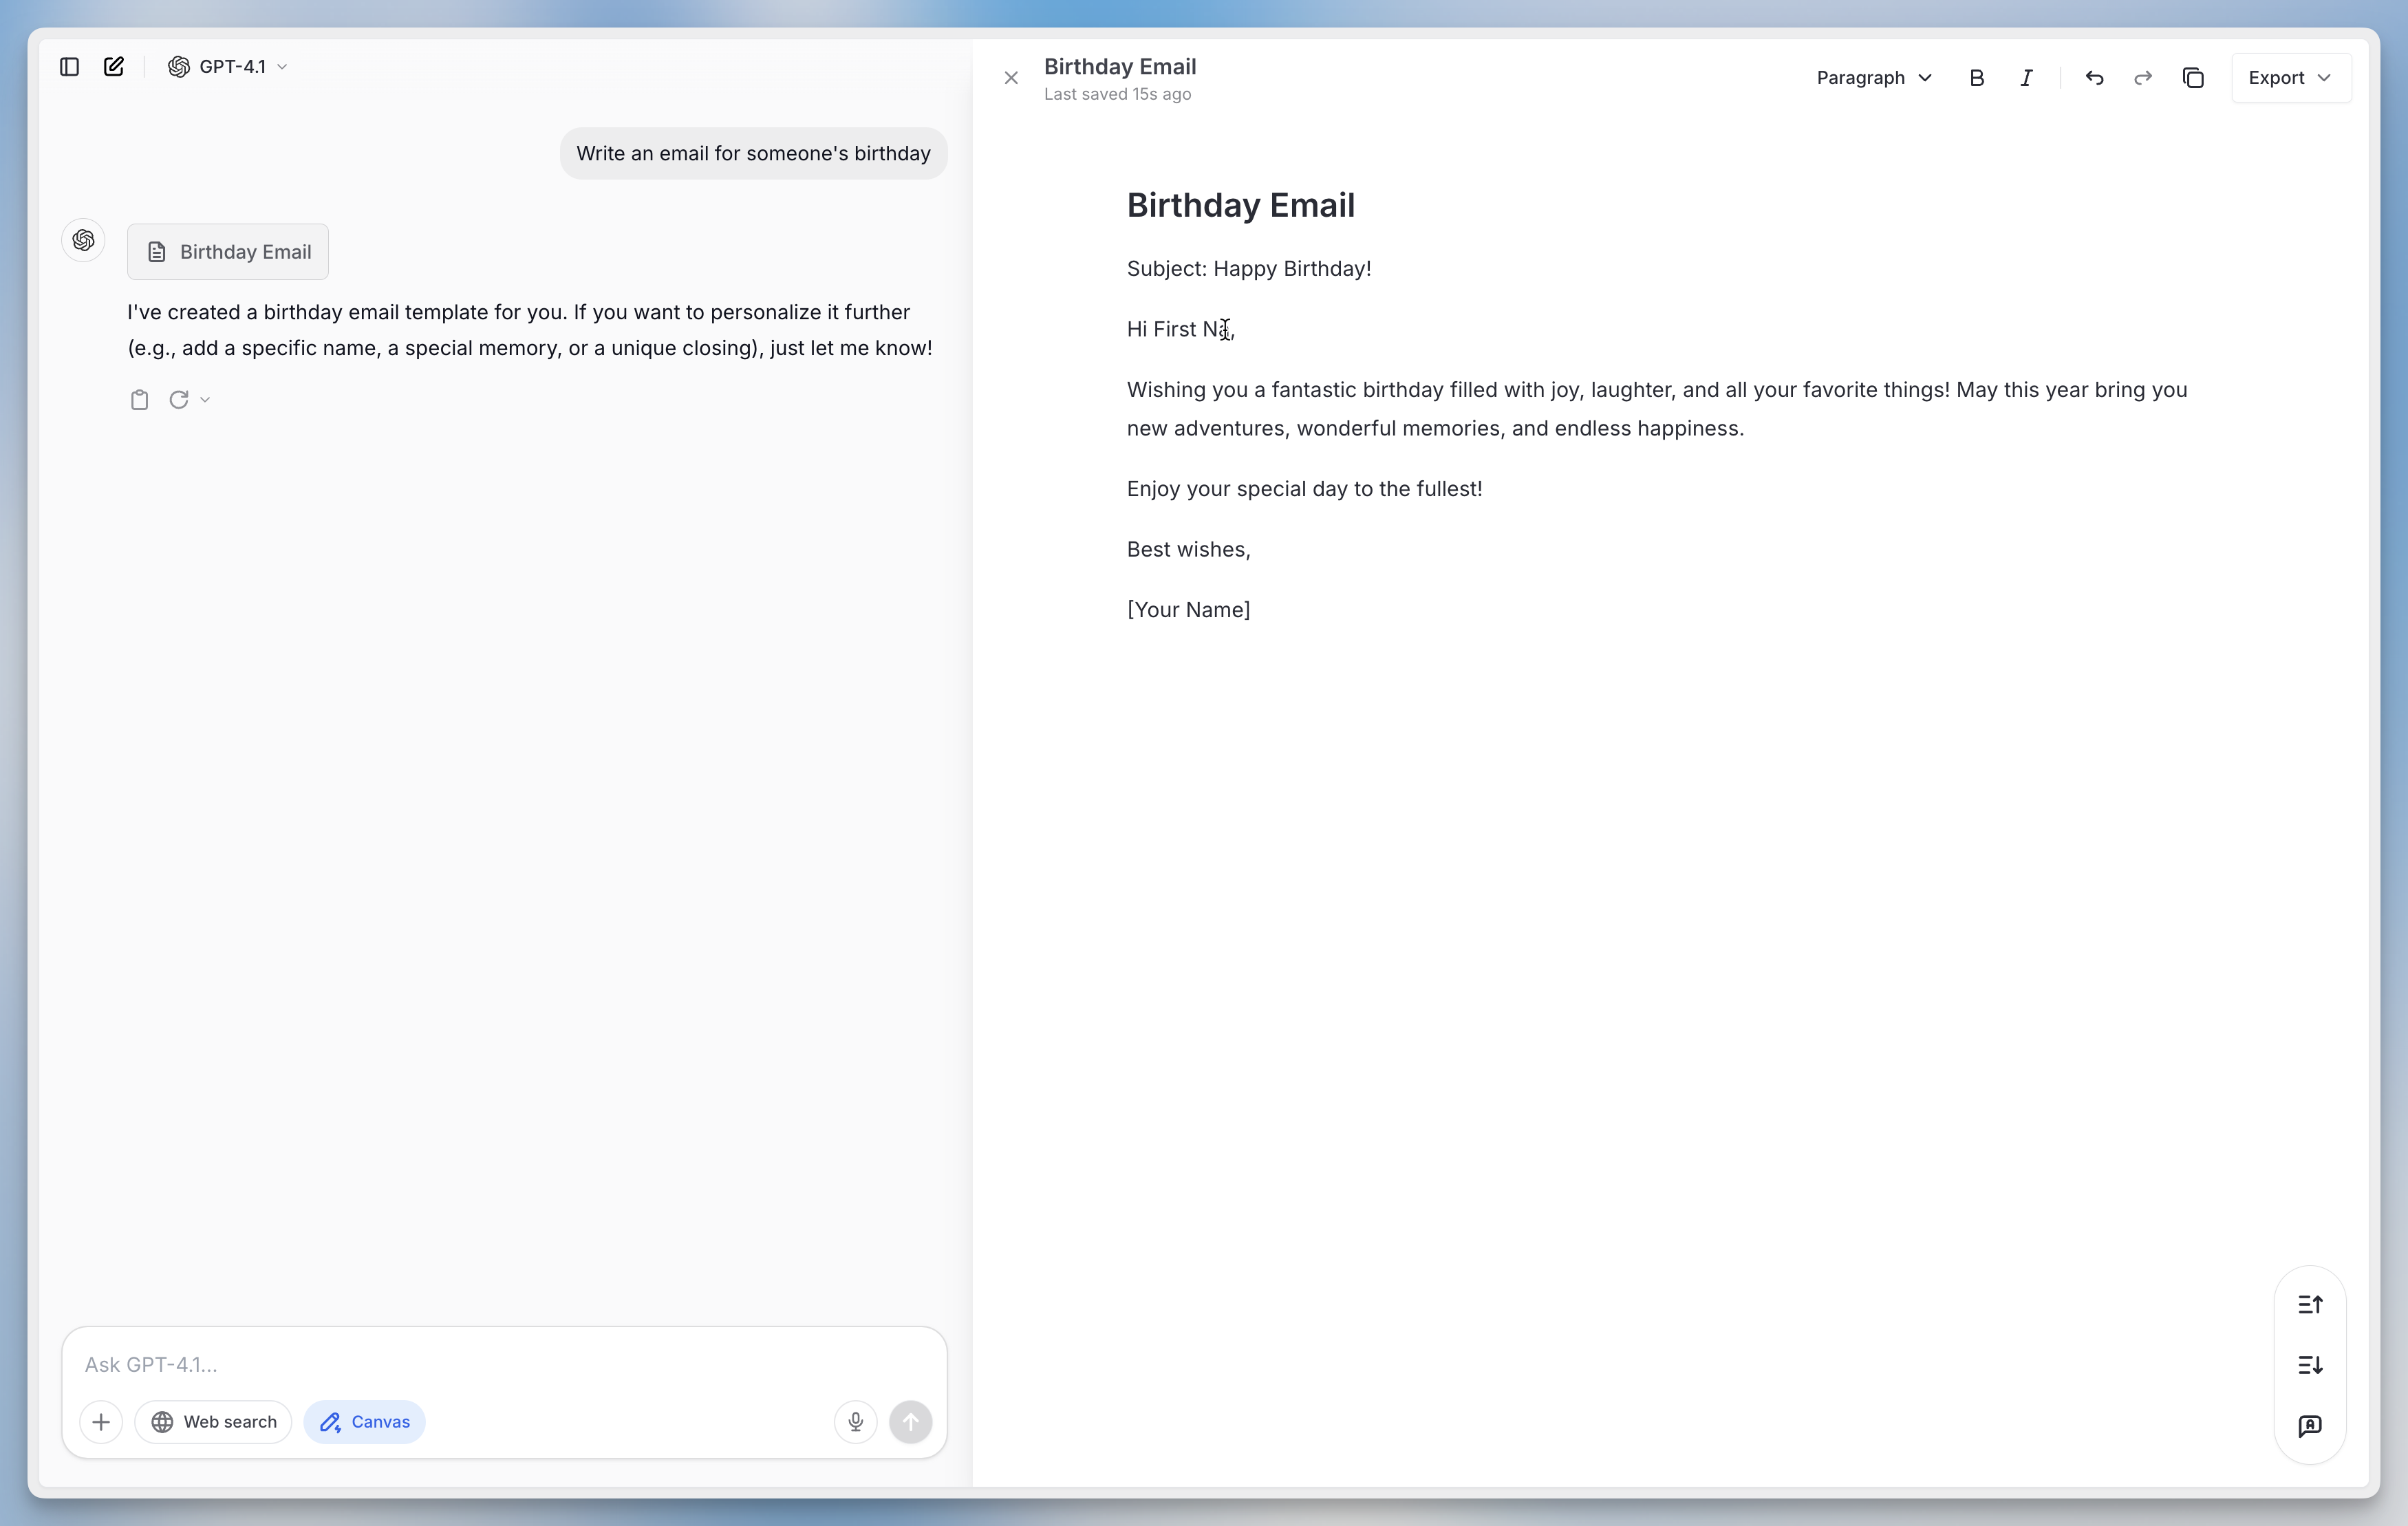Click the Birthday Email title in canvas header
Viewport: 2408px width, 1526px height.
tap(1120, 66)
